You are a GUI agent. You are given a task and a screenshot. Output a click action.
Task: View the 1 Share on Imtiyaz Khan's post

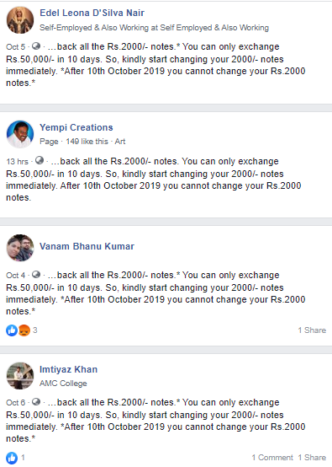click(x=312, y=458)
